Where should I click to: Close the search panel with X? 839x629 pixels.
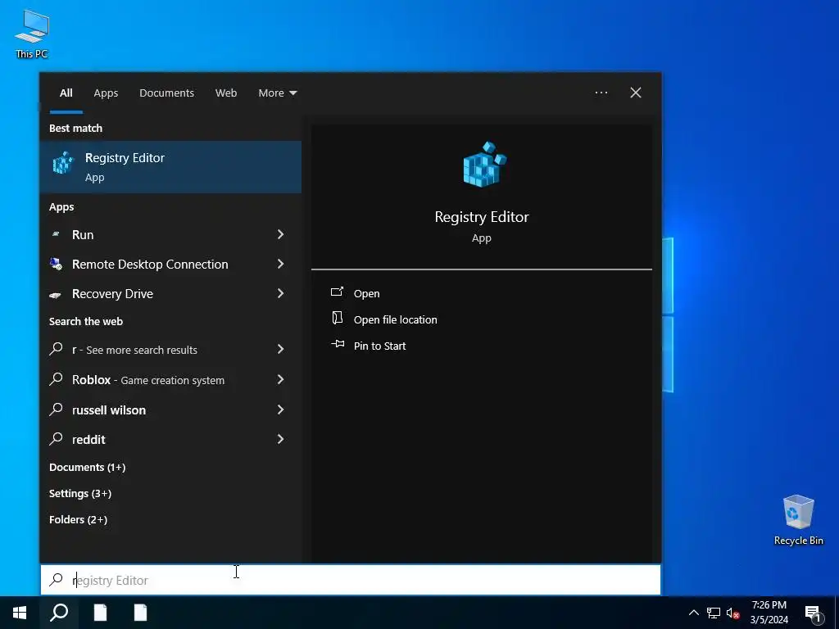click(636, 93)
